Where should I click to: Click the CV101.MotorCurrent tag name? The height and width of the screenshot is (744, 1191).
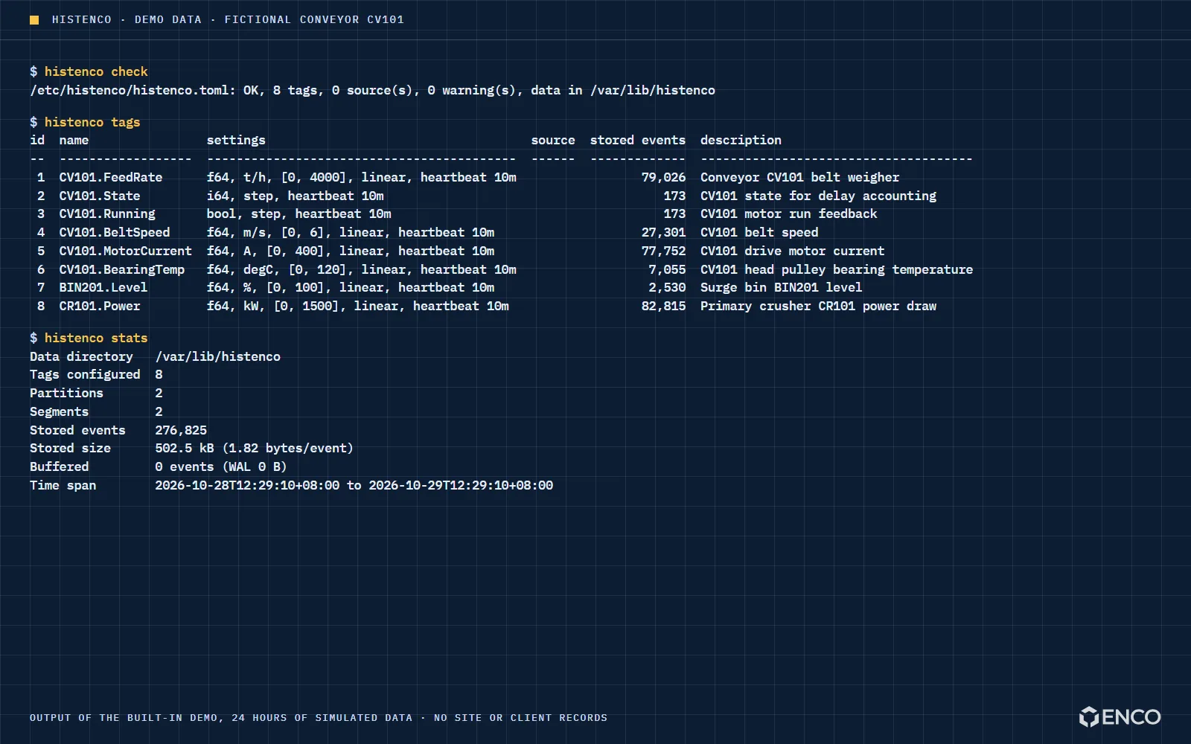pyautogui.click(x=126, y=251)
